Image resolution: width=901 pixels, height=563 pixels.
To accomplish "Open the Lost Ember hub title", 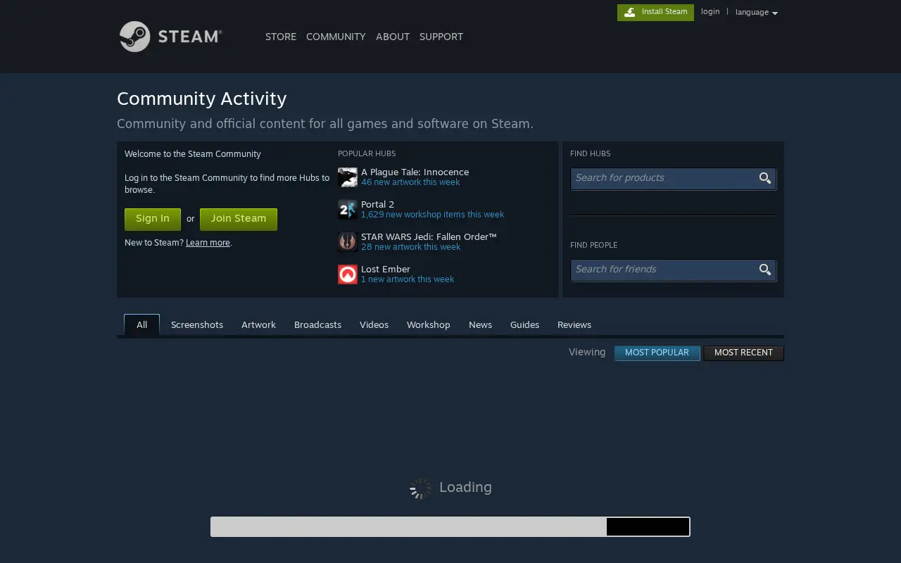I will 386,269.
